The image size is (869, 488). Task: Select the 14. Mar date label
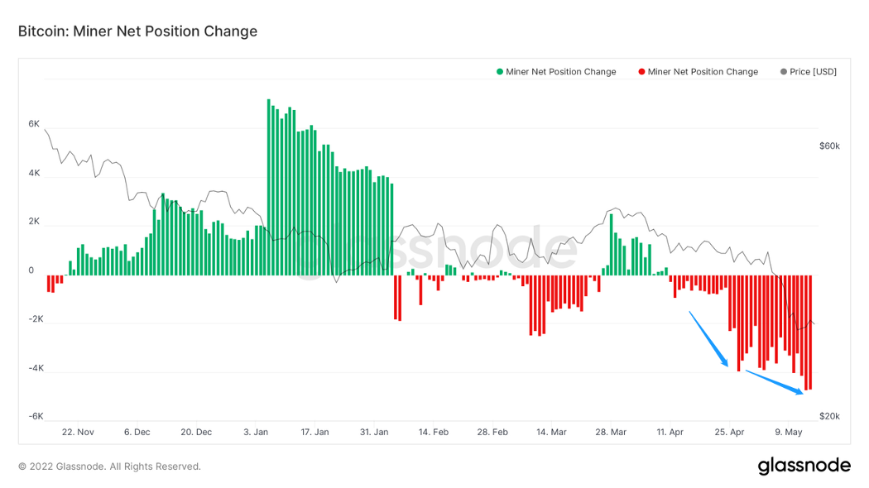tap(551, 432)
